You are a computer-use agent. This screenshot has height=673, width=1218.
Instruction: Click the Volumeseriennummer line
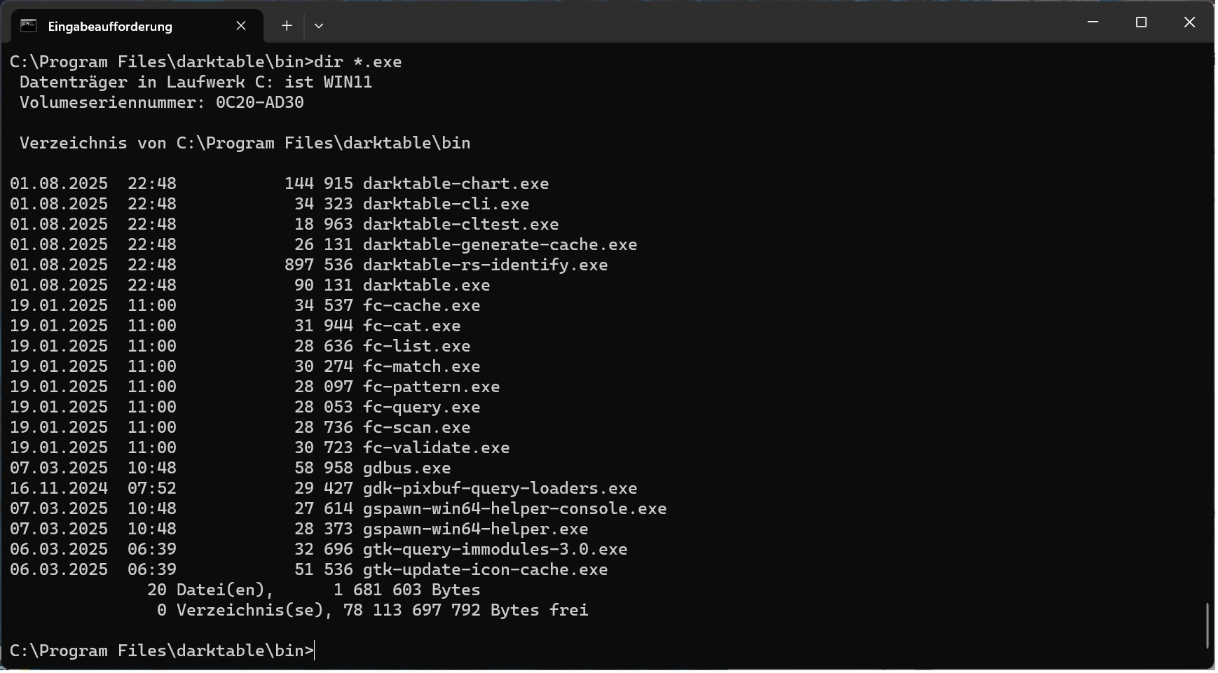tap(162, 102)
